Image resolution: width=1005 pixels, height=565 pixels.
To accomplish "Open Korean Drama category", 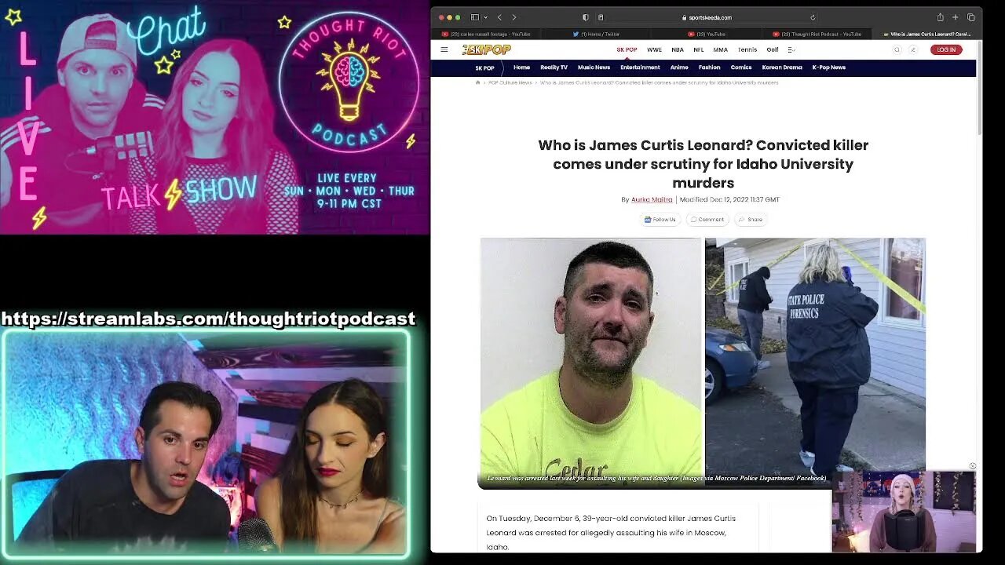I will click(x=782, y=67).
